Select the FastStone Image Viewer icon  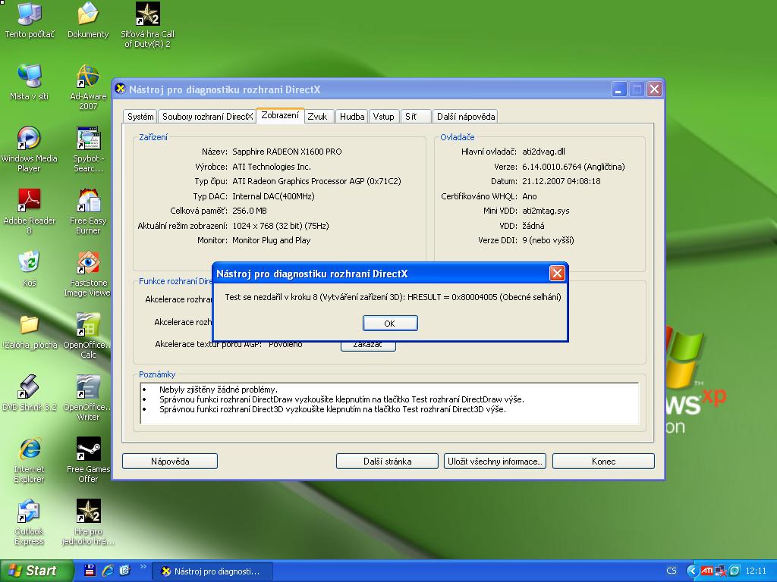[88, 274]
